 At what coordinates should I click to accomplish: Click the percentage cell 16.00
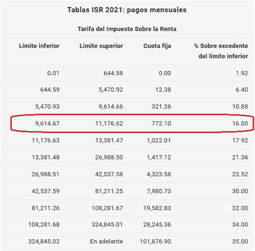(240, 124)
